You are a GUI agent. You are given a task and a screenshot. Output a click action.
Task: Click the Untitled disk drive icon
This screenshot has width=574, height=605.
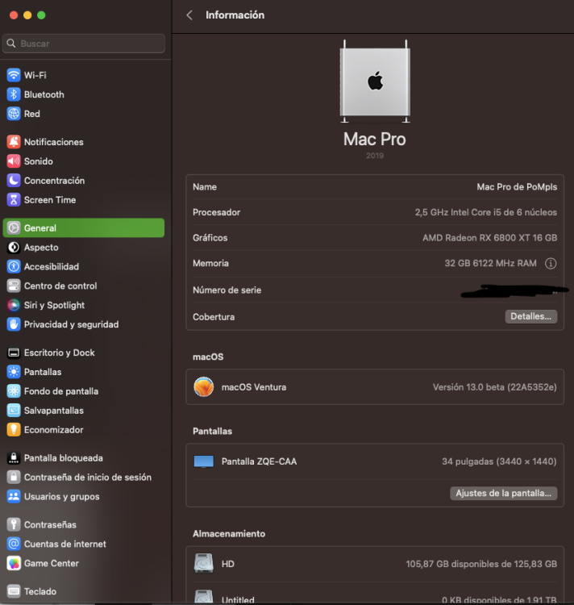pyautogui.click(x=203, y=596)
